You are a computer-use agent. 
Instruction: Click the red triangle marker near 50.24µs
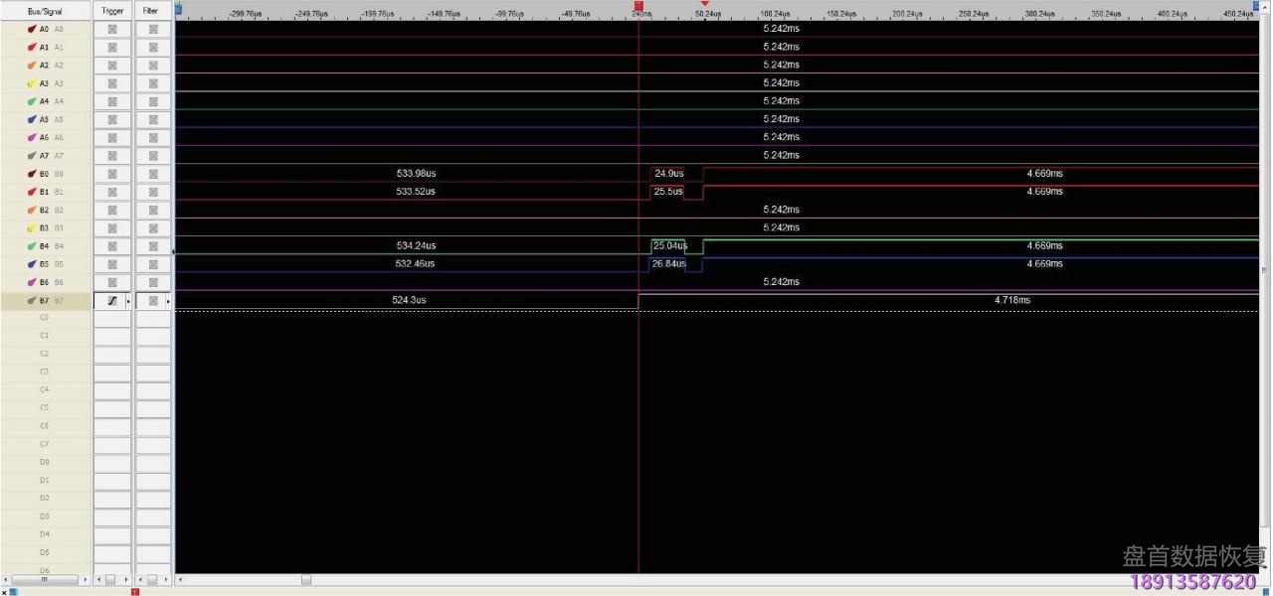click(x=704, y=4)
